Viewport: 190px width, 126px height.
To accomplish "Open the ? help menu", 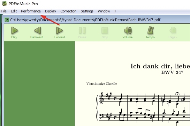I will coord(115,11).
